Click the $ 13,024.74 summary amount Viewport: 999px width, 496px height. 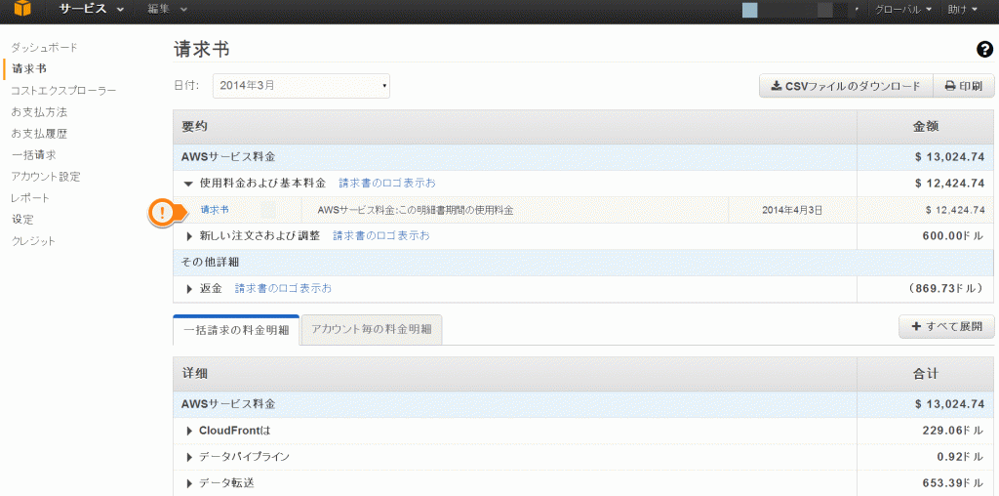pos(950,157)
